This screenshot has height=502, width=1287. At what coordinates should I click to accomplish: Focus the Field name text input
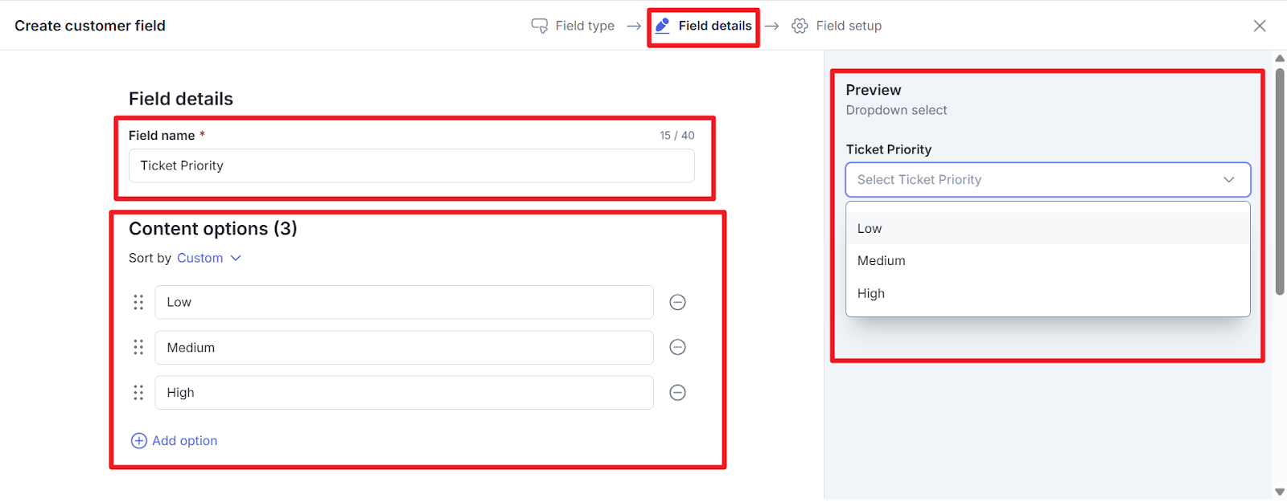pyautogui.click(x=411, y=165)
